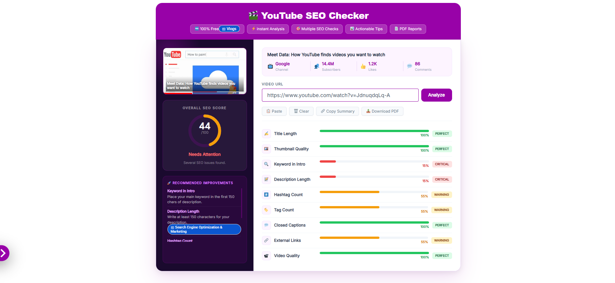Click the Video Quality label

pyautogui.click(x=287, y=256)
